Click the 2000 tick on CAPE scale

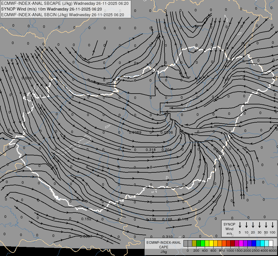click(x=247, y=251)
